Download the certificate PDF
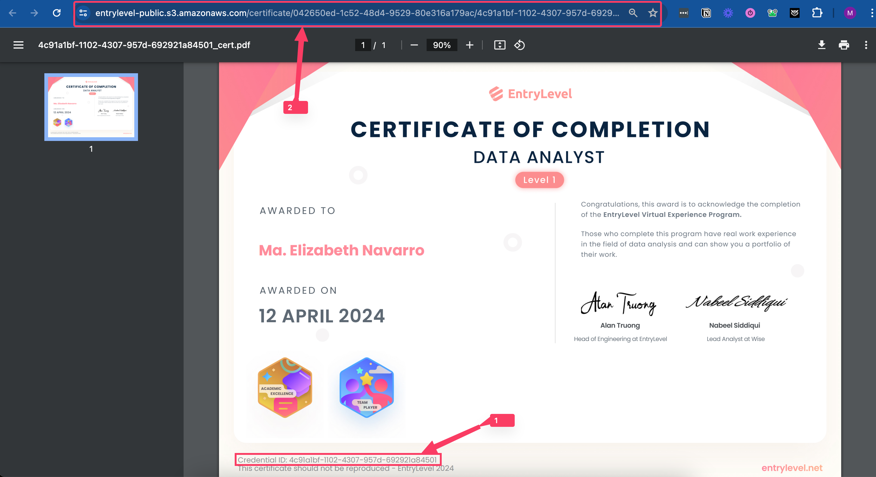The height and width of the screenshot is (477, 876). (x=821, y=45)
